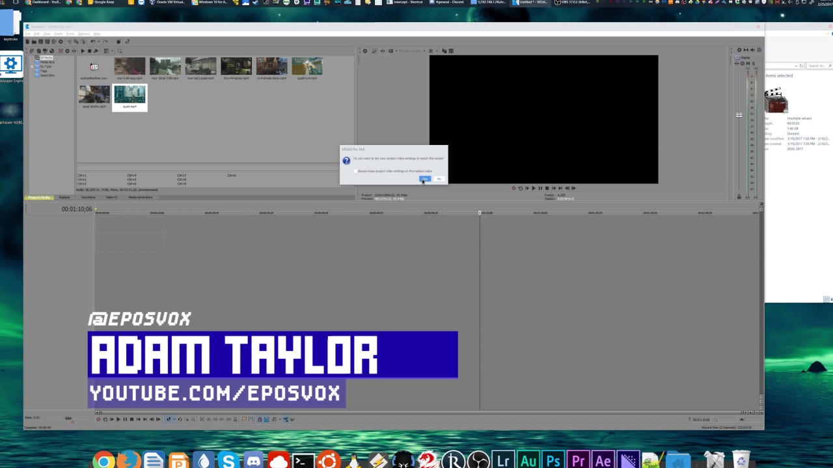
Task: Click the Remove Selected Media red X icon
Action: [x=61, y=51]
